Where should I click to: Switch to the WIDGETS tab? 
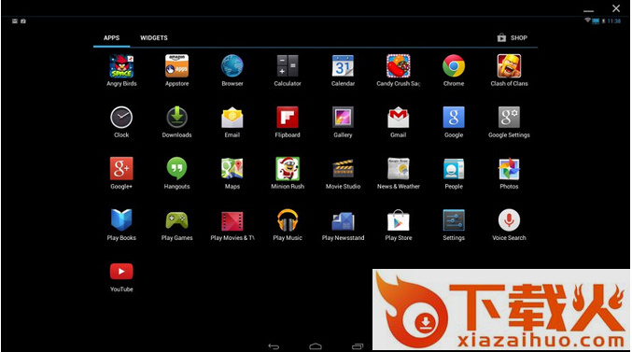154,38
